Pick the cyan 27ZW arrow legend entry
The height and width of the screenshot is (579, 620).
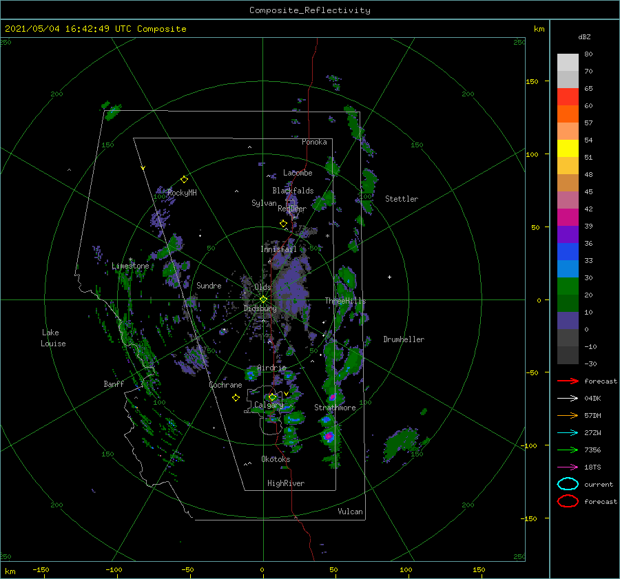tap(568, 433)
